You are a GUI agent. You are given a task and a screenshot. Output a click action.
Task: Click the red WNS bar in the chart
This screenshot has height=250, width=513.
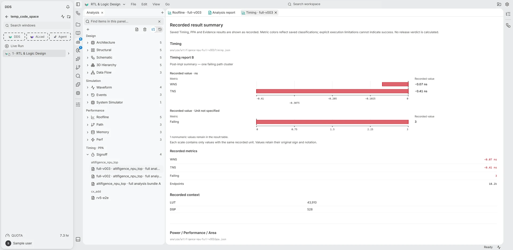[x=395, y=84]
